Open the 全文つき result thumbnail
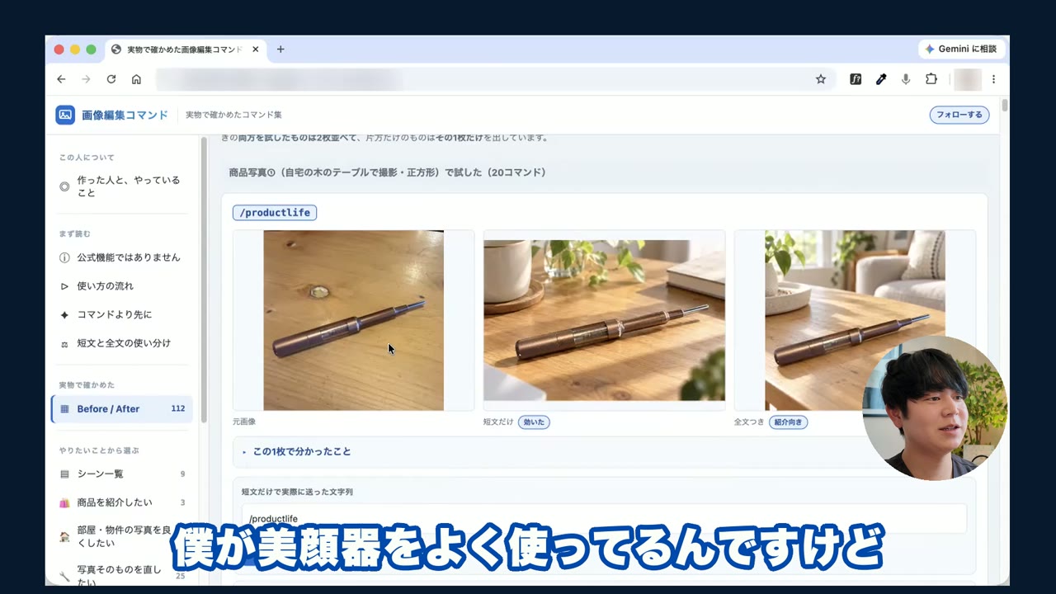Viewport: 1056px width, 594px height. point(855,320)
